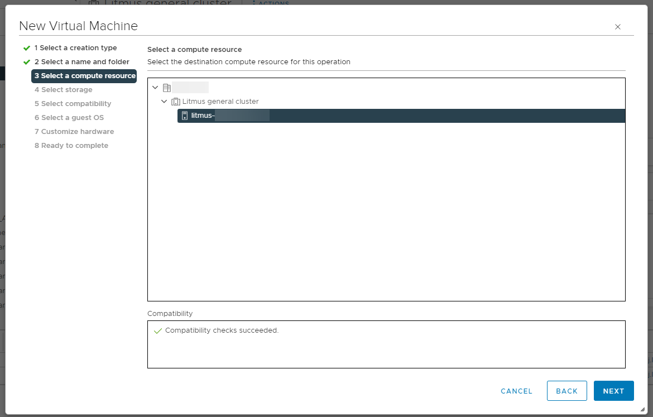Select the litmus host in the tree
Screen dimensions: 653x417
(223, 116)
